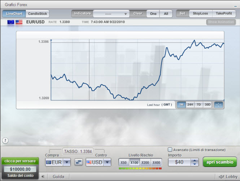Select the 7D time range

[x=198, y=105]
